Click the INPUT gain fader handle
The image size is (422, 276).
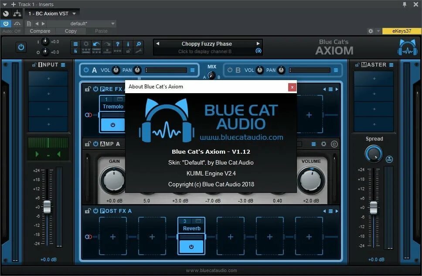point(47,207)
